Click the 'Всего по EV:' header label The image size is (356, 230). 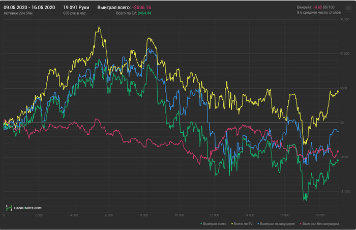127,13
